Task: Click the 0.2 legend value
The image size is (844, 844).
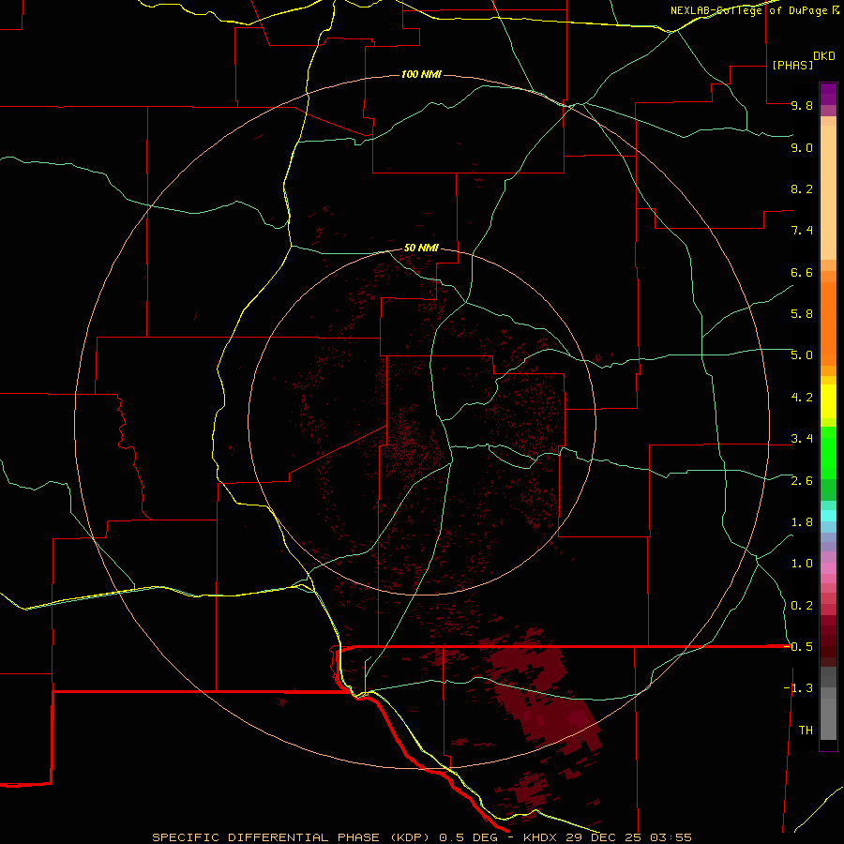Action: (802, 606)
